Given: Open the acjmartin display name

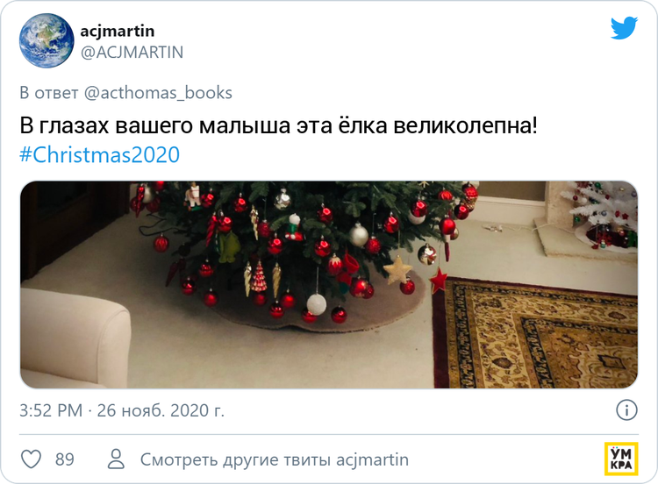Looking at the screenshot, I should (117, 31).
